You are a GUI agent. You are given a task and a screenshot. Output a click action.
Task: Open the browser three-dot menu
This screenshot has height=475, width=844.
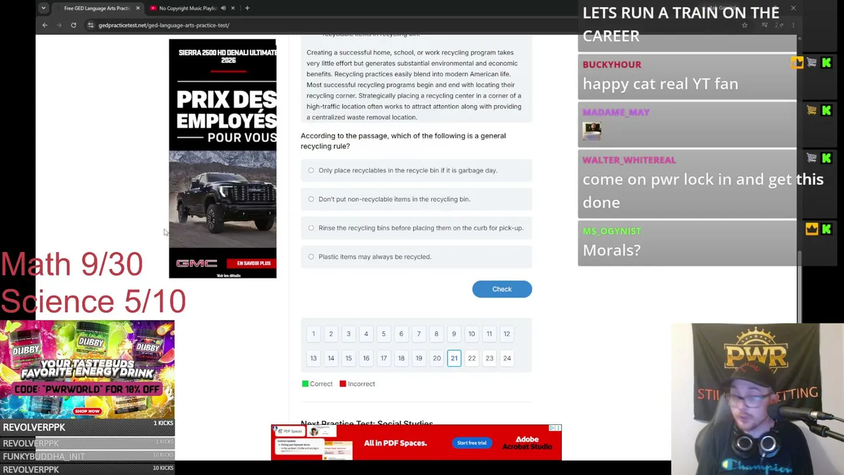tap(793, 25)
